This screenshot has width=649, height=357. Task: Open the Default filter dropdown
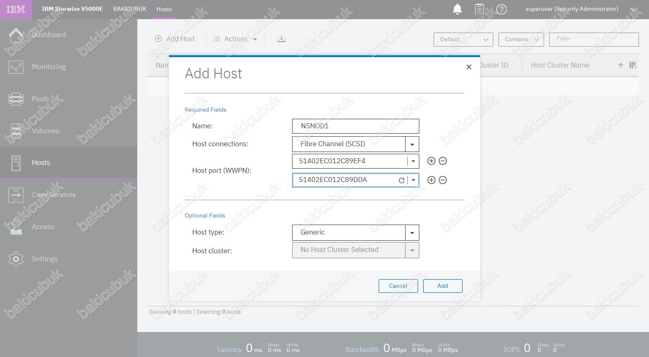pyautogui.click(x=463, y=40)
